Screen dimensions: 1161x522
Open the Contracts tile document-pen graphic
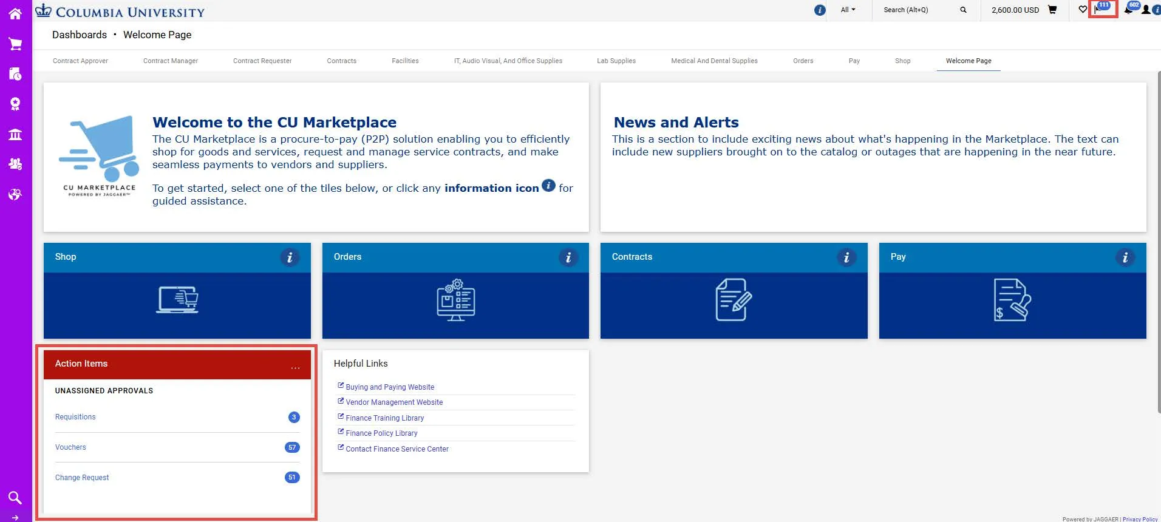click(734, 300)
